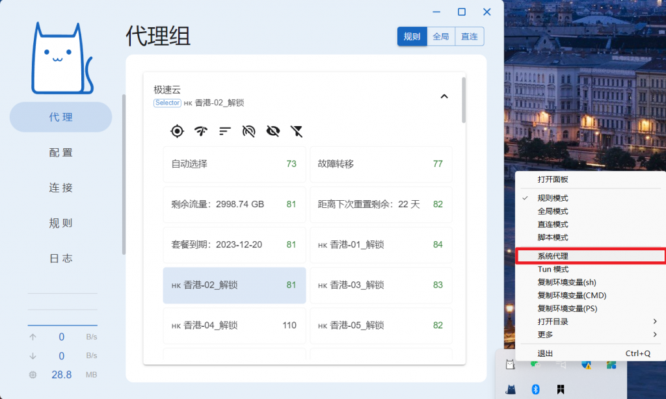Toggle the crossed-out funnel filter icon
The width and height of the screenshot is (666, 399).
(297, 131)
